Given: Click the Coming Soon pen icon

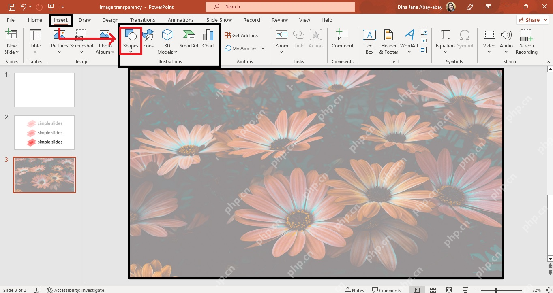Looking at the screenshot, I should [x=470, y=7].
